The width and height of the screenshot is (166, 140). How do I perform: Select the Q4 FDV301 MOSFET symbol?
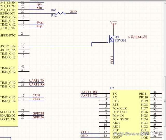point(111,39)
